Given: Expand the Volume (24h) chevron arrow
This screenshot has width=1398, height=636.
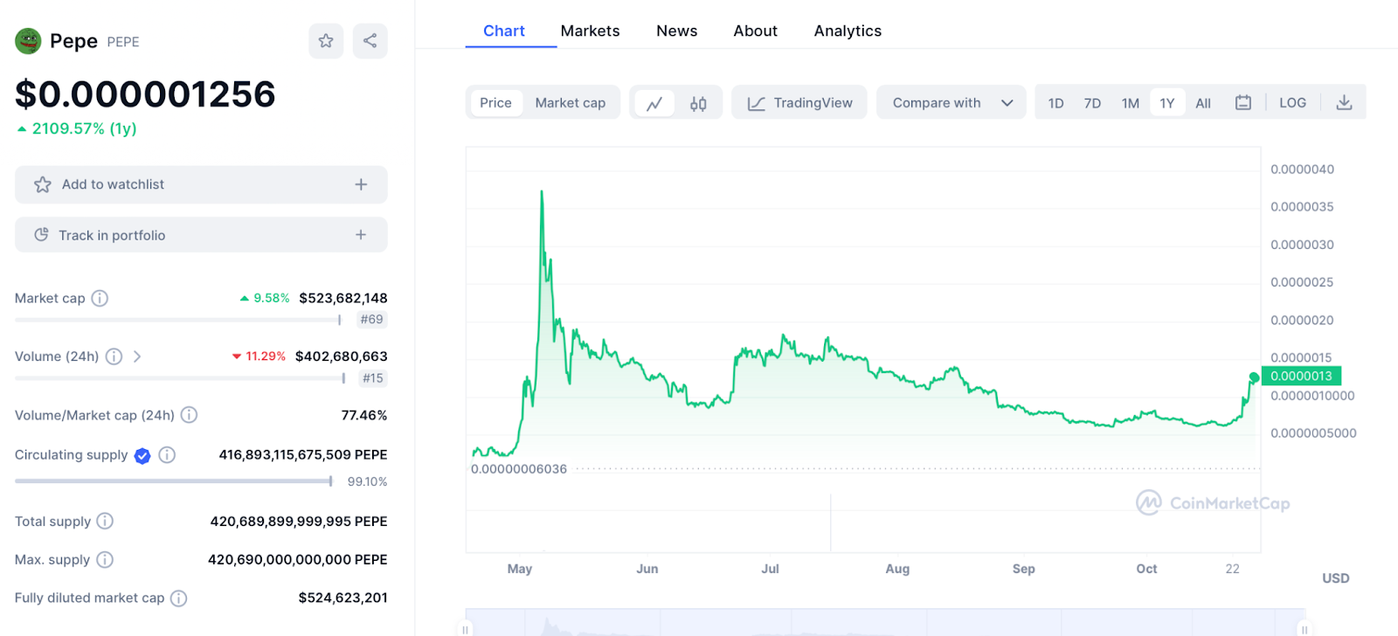Looking at the screenshot, I should pos(137,356).
